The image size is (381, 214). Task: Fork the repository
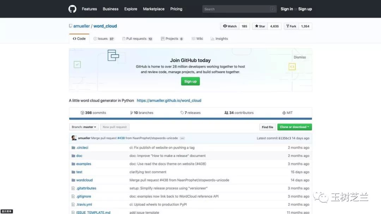291,26
